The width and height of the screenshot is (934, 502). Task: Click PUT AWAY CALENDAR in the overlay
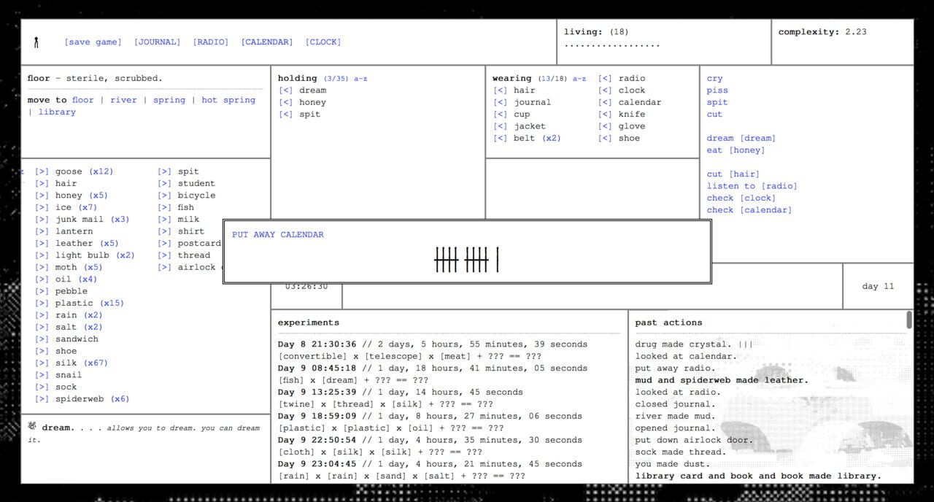(277, 234)
